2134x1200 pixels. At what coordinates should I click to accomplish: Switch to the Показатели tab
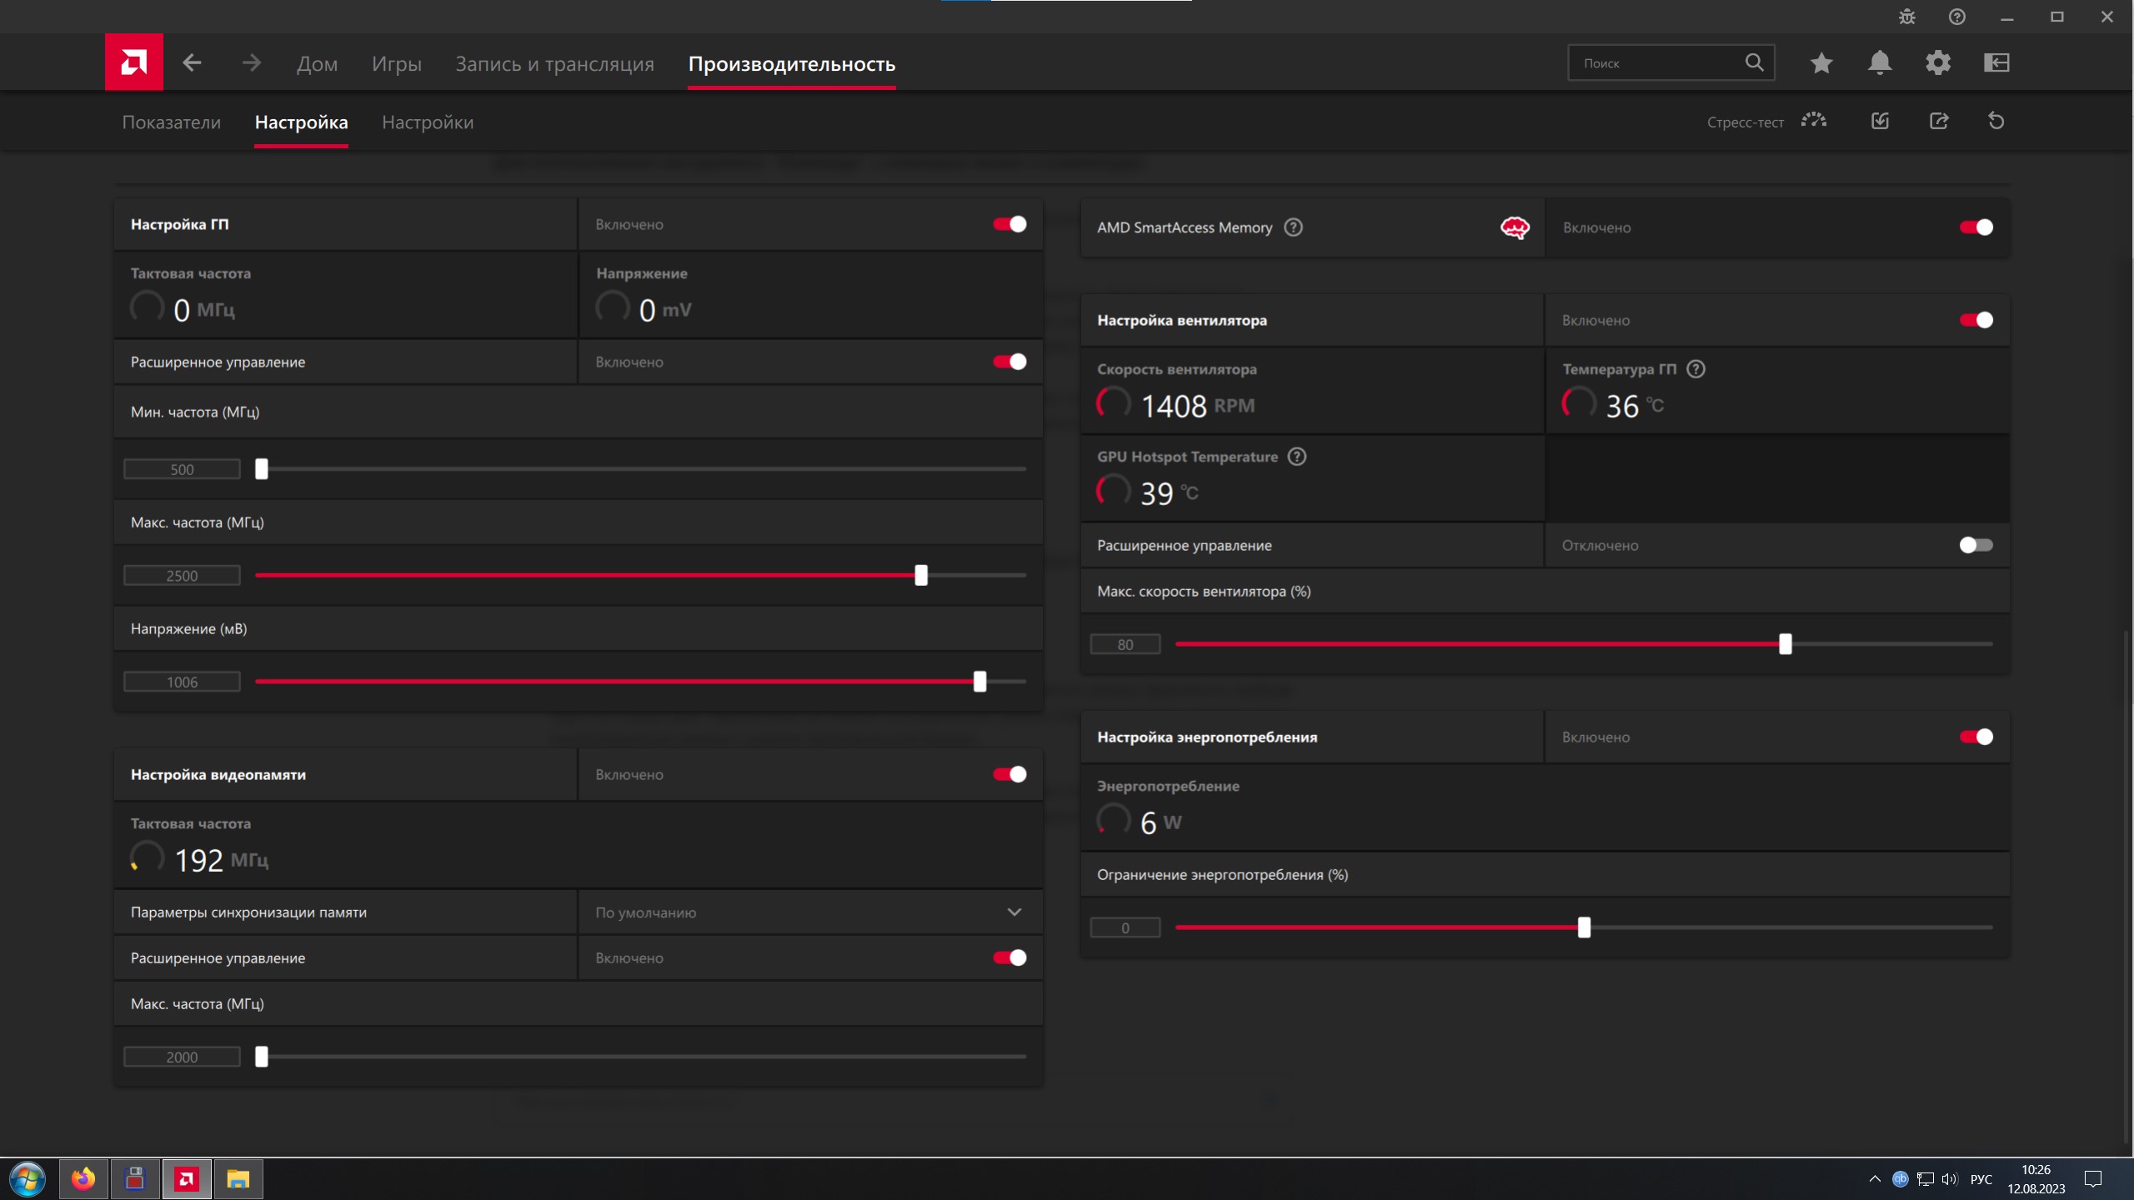[x=171, y=122]
